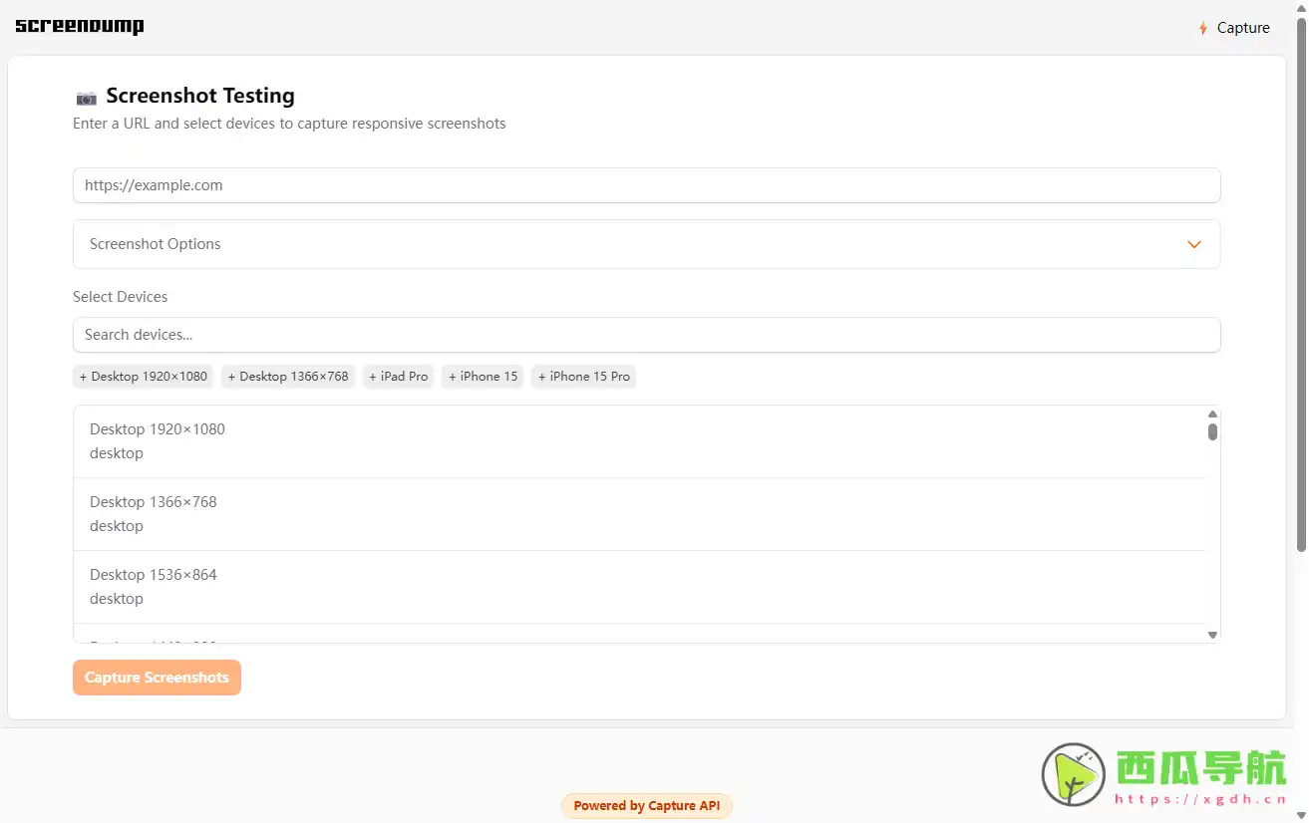Screen dimensions: 1309x823
Task: Click the device list scrollbar down arrow
Action: pos(1212,635)
